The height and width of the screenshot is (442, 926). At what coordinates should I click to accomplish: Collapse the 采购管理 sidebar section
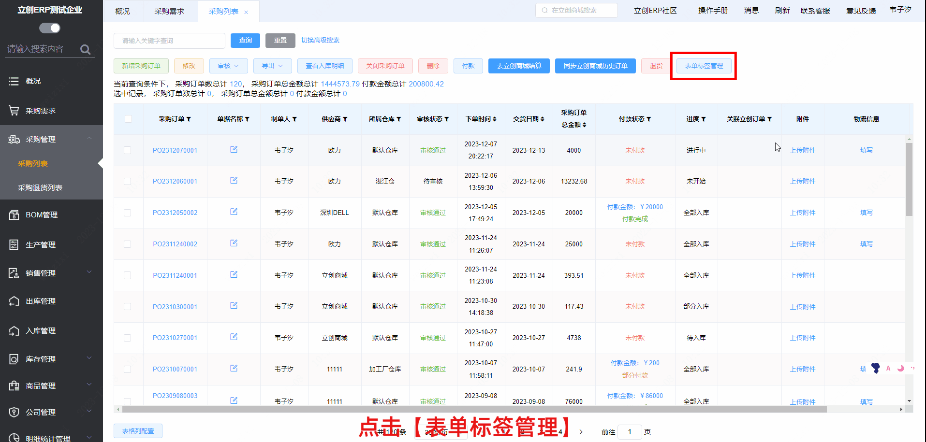(89, 139)
